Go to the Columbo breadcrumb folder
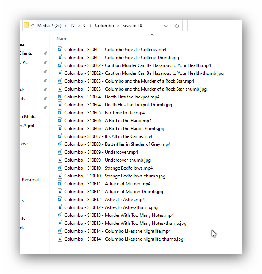Viewport: 262px width, 274px height. click(x=104, y=26)
